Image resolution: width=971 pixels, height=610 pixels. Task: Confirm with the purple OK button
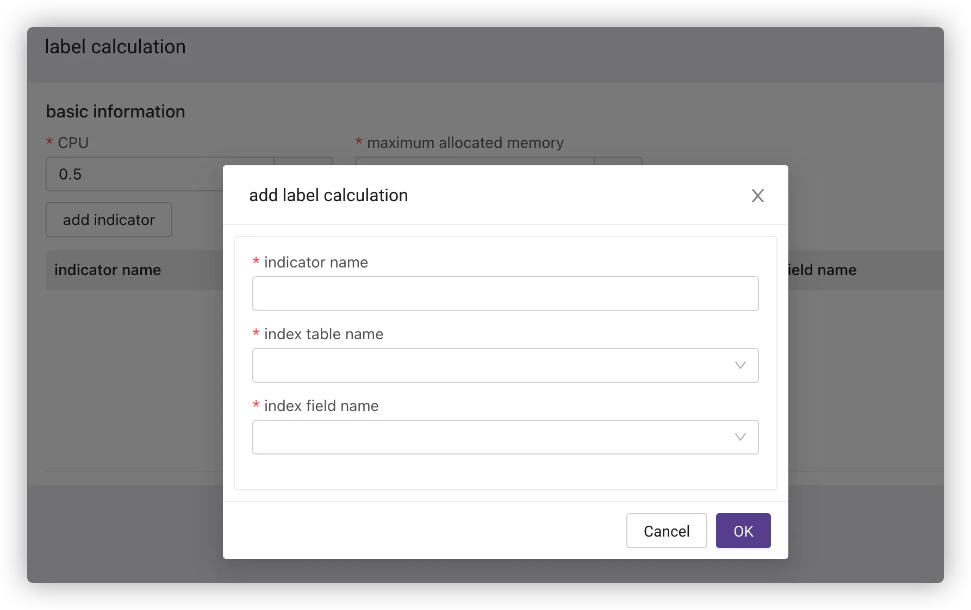[743, 531]
